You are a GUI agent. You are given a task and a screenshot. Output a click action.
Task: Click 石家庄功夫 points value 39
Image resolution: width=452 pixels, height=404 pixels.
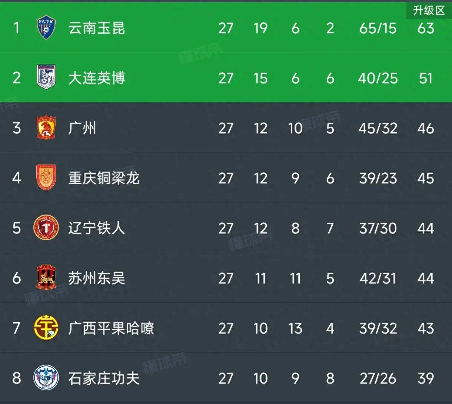tap(425, 378)
